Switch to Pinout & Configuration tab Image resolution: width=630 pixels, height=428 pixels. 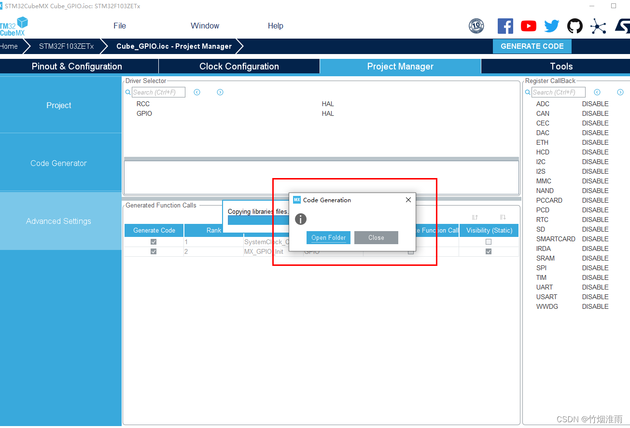coord(79,67)
